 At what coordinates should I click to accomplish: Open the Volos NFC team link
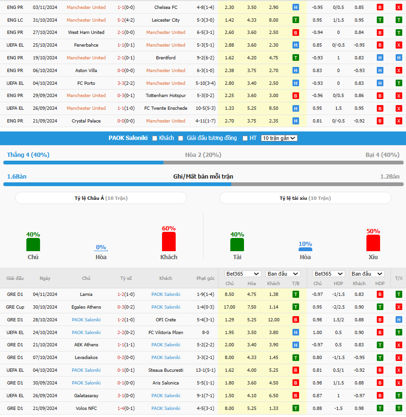click(86, 409)
